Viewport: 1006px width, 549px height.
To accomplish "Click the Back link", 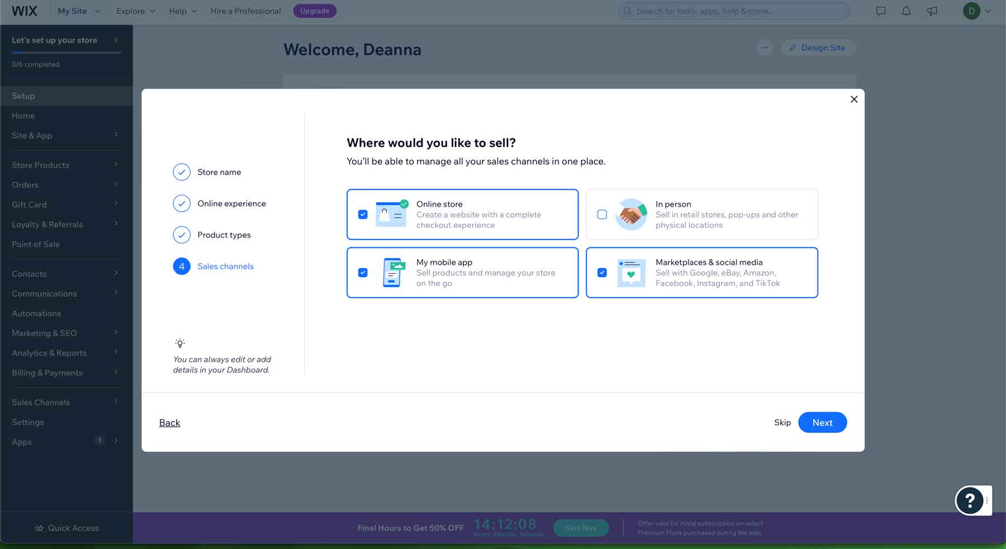I will (169, 422).
